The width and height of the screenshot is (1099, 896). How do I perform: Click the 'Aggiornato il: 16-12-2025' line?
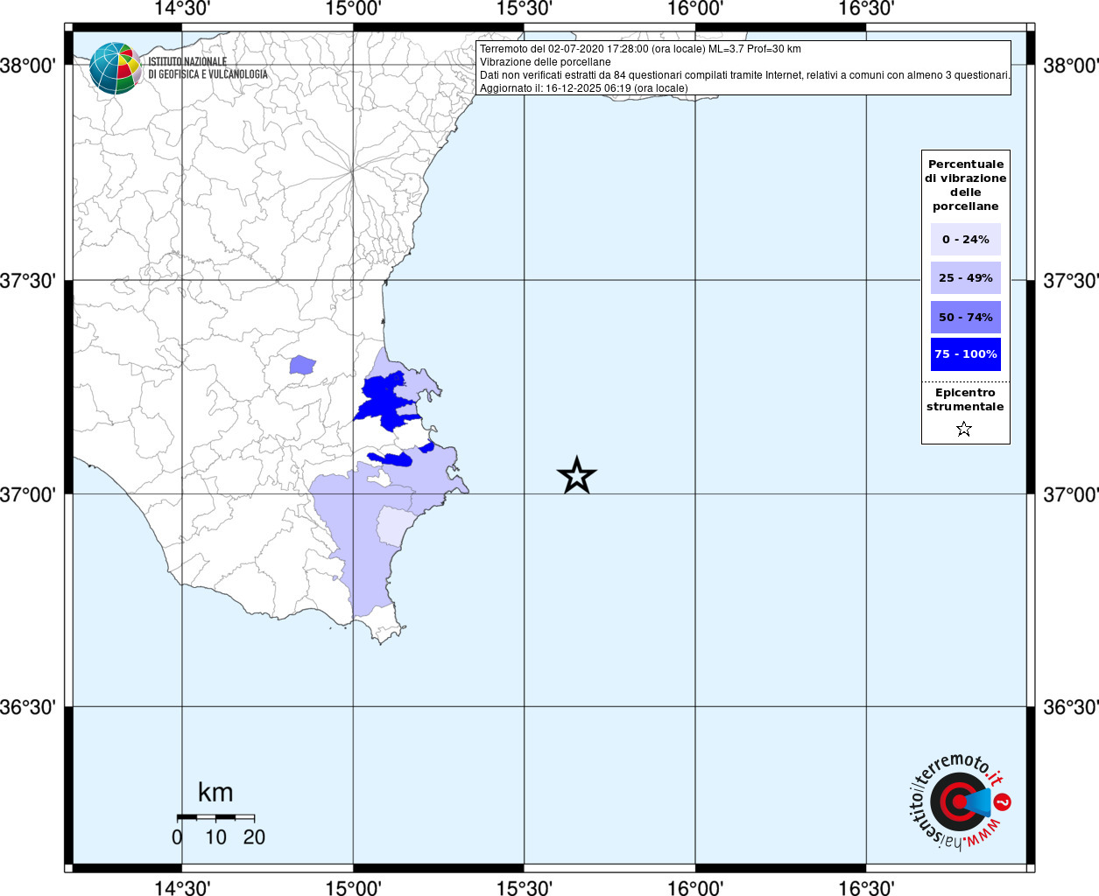pos(584,88)
